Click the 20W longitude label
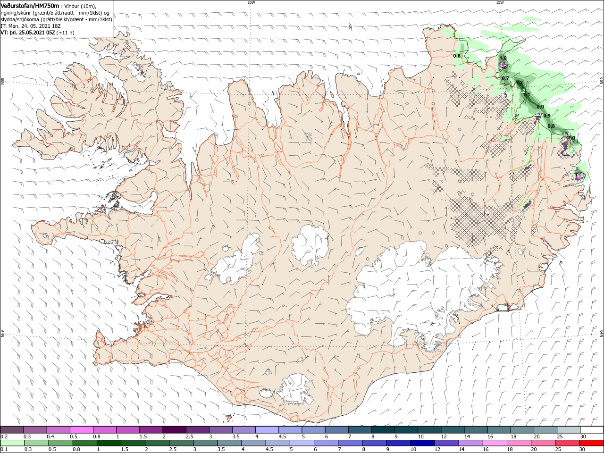The image size is (604, 453). point(251,2)
